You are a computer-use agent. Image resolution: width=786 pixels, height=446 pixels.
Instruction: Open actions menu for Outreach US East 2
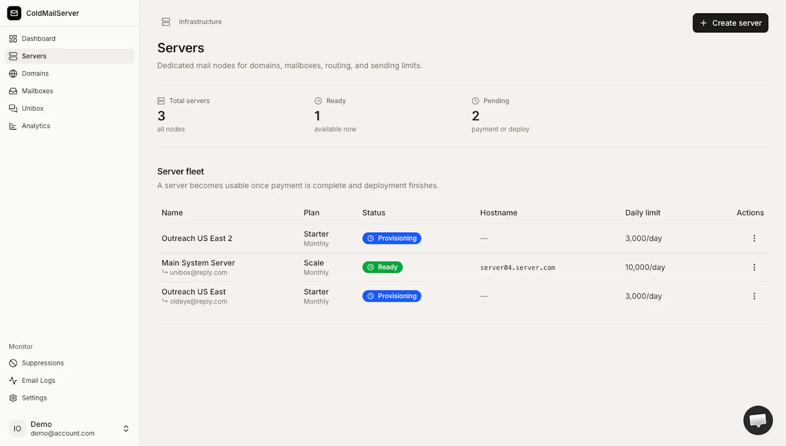click(754, 238)
